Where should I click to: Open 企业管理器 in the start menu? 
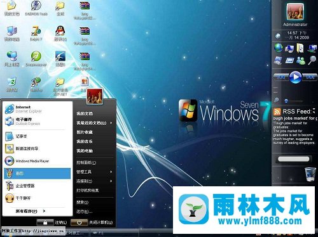(x=38, y=186)
